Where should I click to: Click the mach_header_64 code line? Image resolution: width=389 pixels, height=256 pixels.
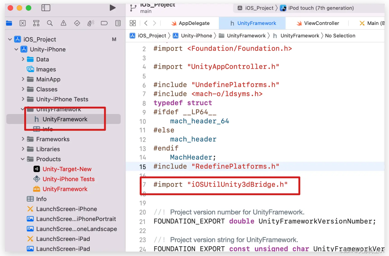(199, 121)
